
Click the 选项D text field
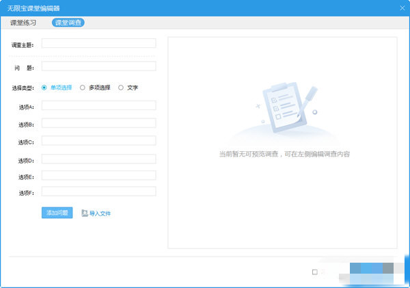pos(99,159)
